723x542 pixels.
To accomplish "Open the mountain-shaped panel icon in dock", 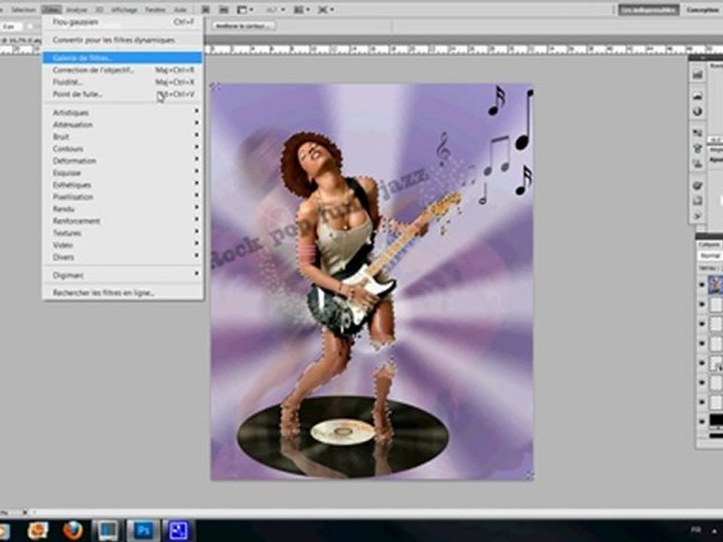I will [697, 96].
